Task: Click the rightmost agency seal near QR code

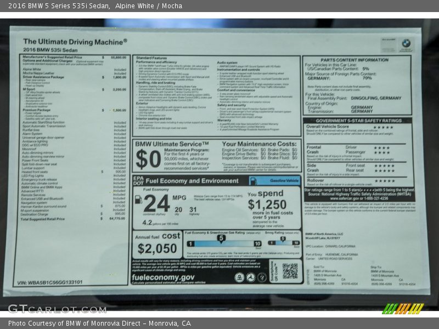Action: (x=262, y=277)
